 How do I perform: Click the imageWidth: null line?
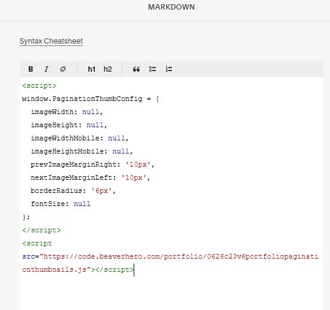[67, 112]
